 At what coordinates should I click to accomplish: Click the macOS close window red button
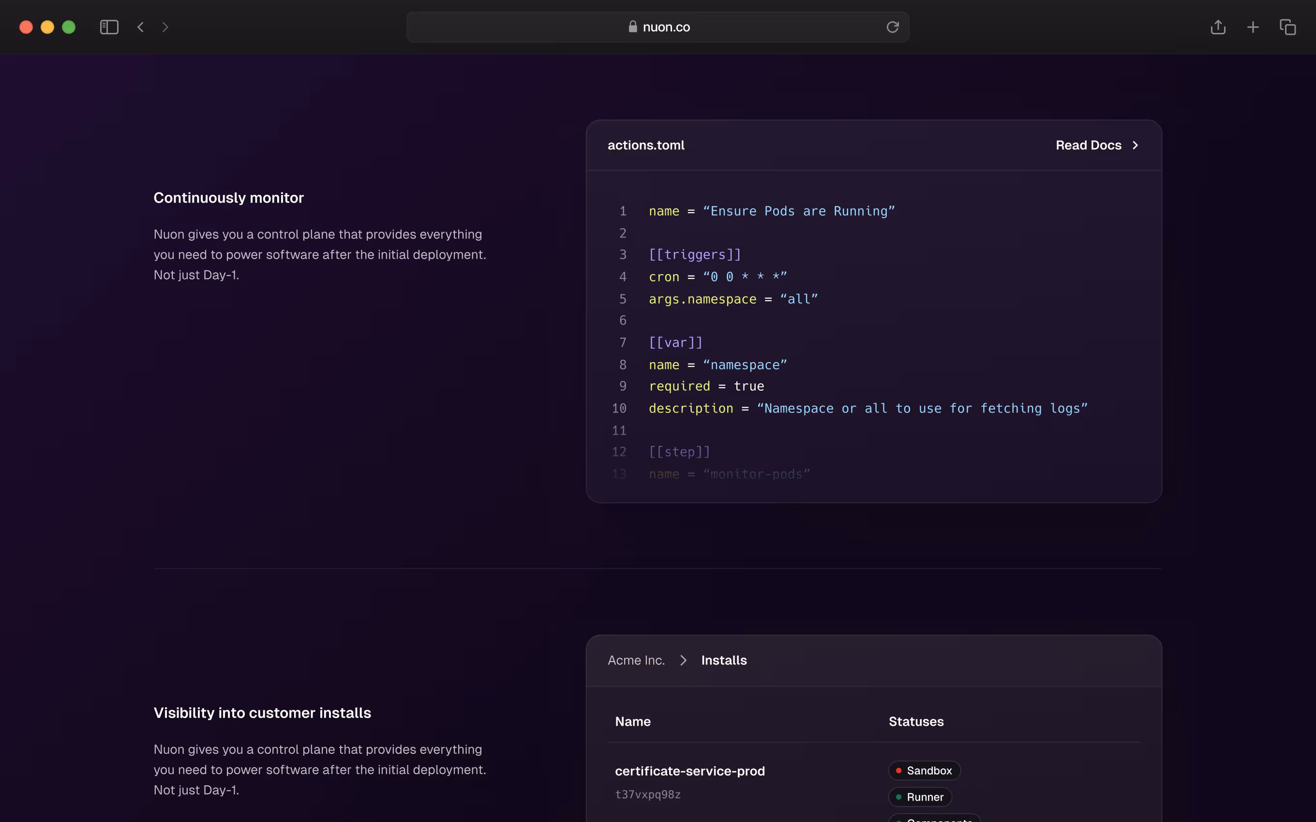point(26,27)
